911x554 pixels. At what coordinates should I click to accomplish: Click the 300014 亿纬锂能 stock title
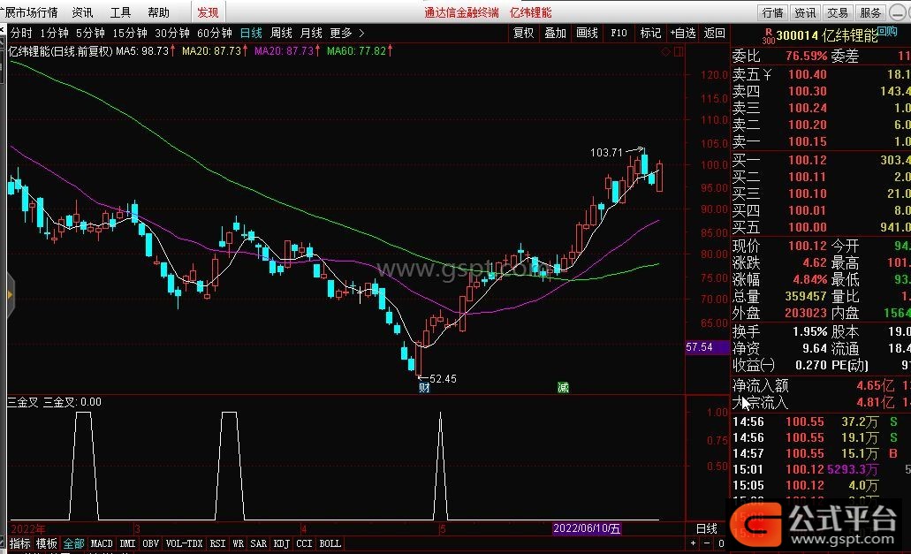826,35
